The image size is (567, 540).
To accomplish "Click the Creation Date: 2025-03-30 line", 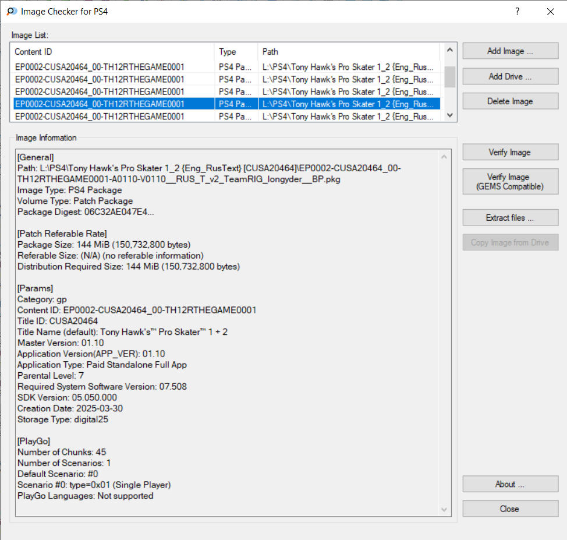I will pyautogui.click(x=70, y=408).
